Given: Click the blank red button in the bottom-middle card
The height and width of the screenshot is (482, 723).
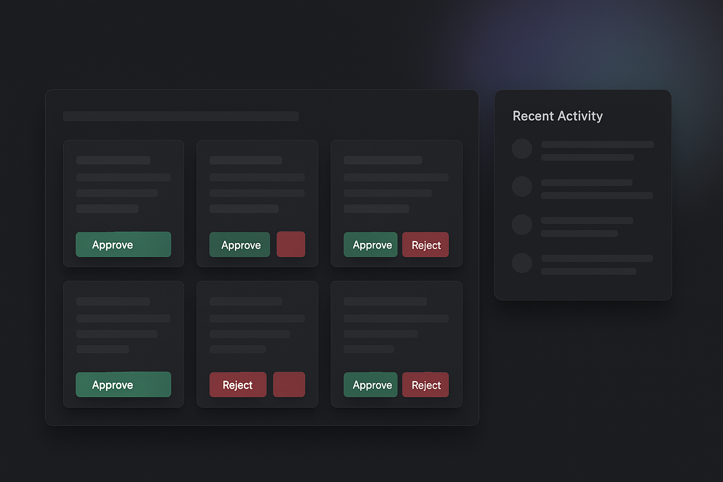Looking at the screenshot, I should (x=289, y=385).
